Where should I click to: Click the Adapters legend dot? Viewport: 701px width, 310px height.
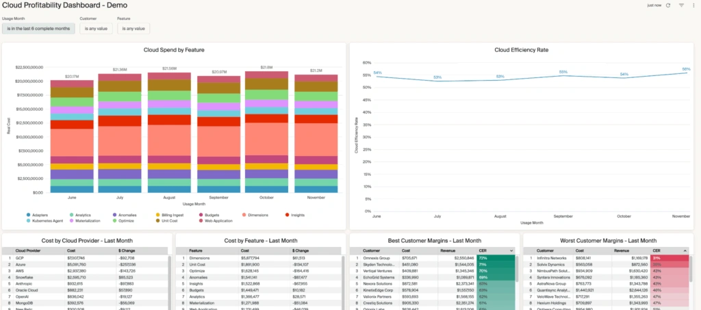(29, 215)
